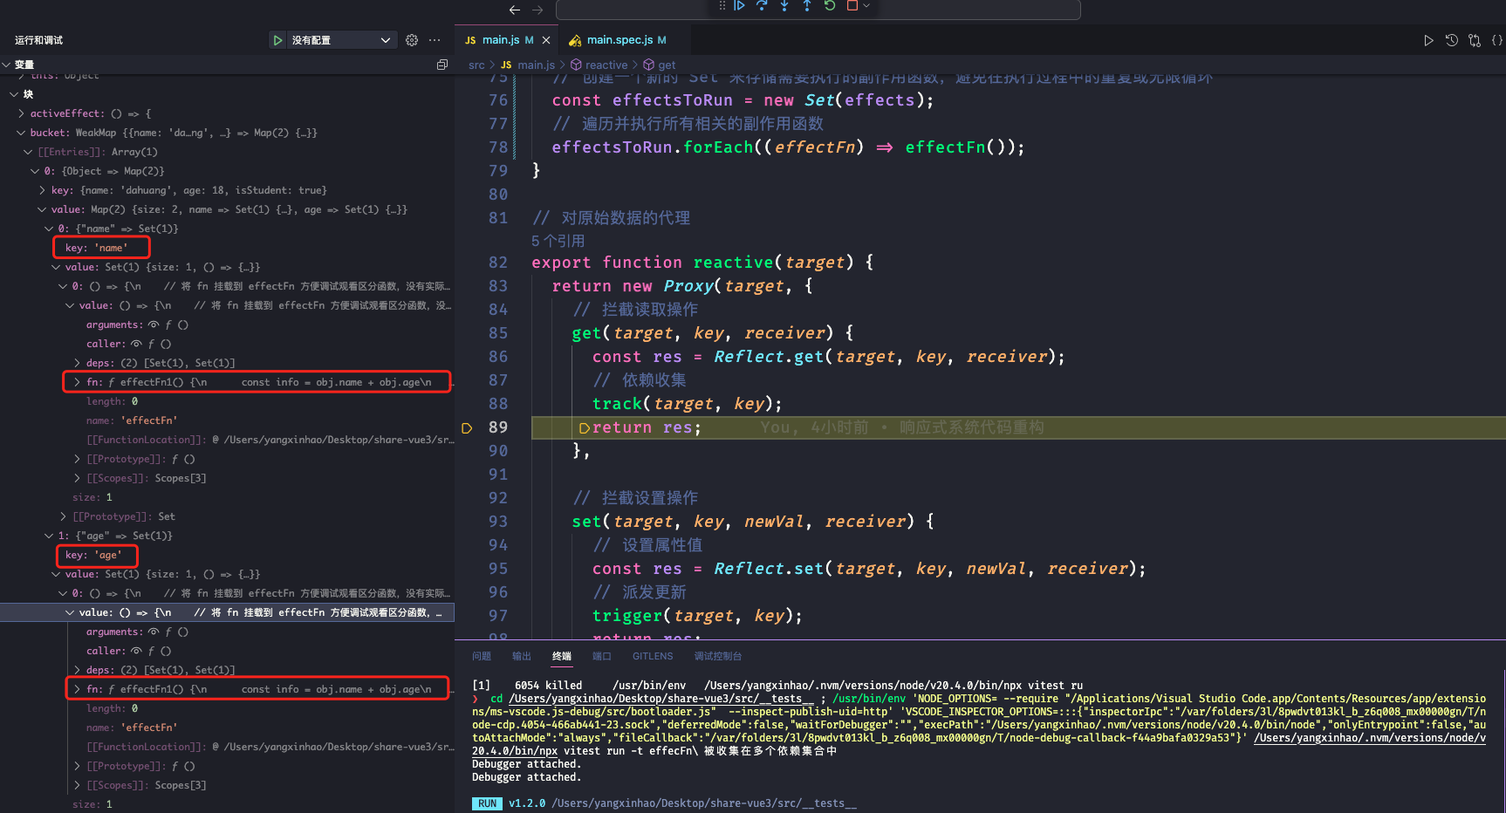Open the editor timeline history icon
Viewport: 1506px width, 813px height.
(1452, 40)
